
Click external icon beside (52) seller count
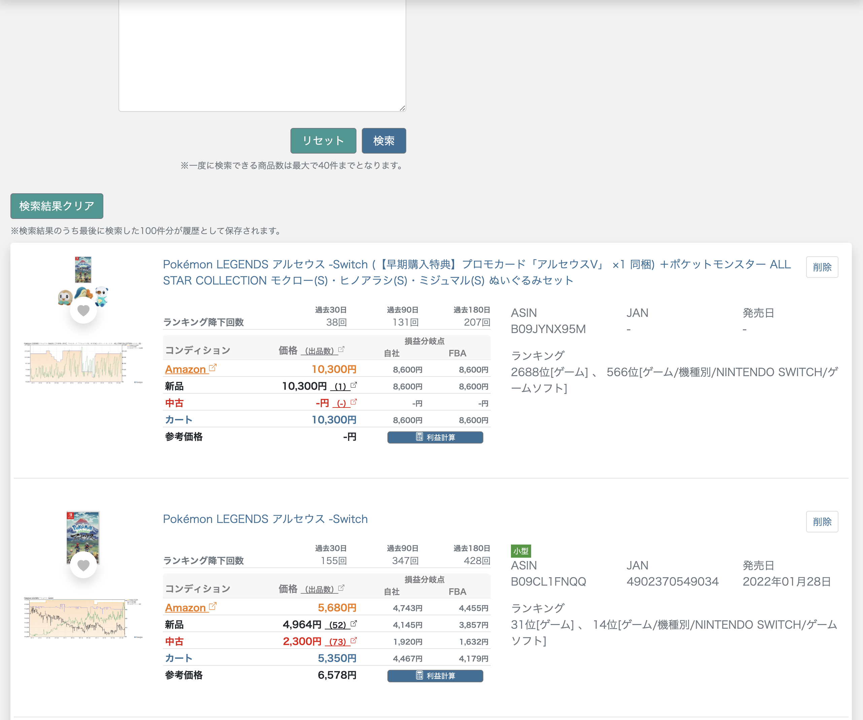coord(353,624)
